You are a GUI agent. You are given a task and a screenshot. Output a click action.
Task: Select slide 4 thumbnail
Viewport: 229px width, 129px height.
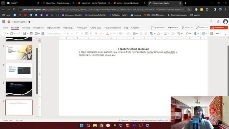(x=19, y=89)
